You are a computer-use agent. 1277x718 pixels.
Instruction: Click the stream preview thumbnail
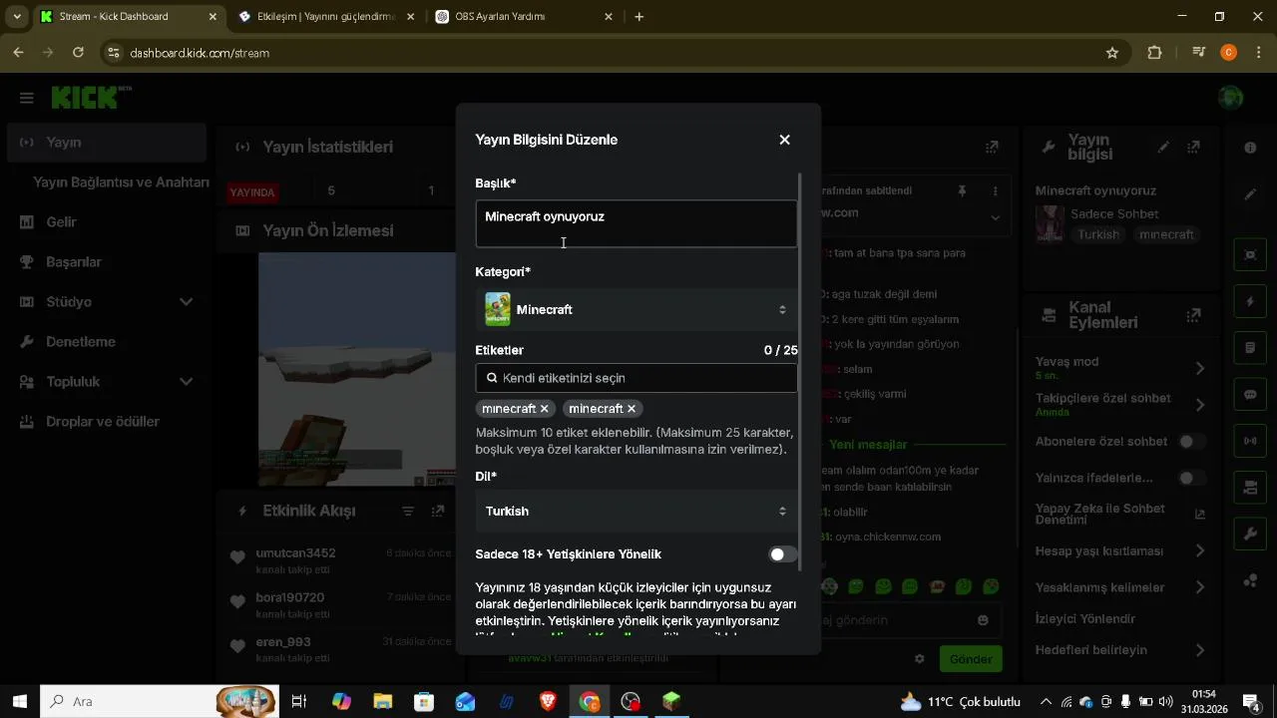click(x=357, y=369)
